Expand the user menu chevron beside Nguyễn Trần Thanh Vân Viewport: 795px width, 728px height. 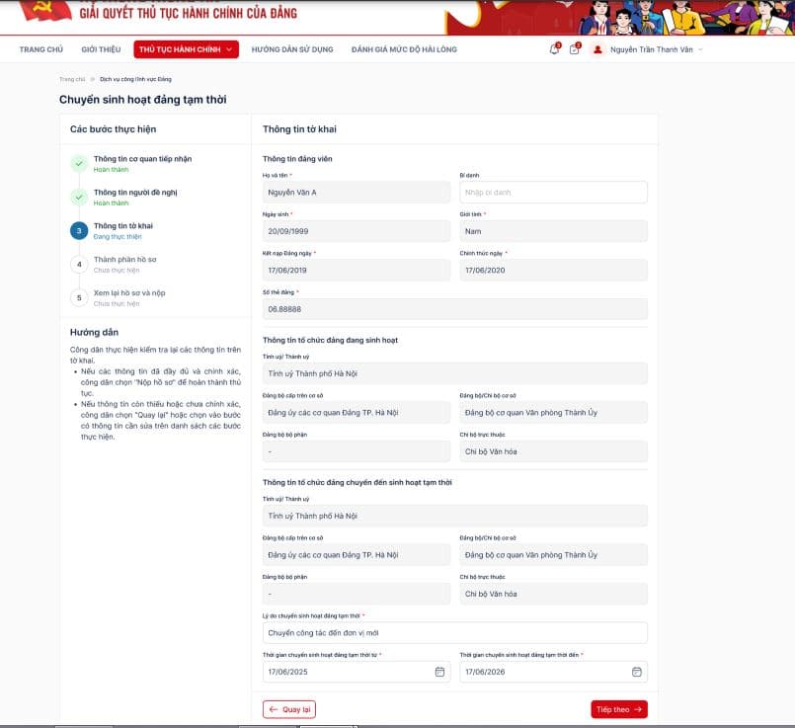(701, 49)
